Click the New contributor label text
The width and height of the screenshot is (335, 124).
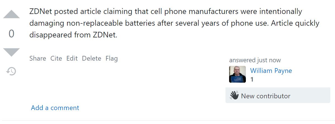(265, 96)
